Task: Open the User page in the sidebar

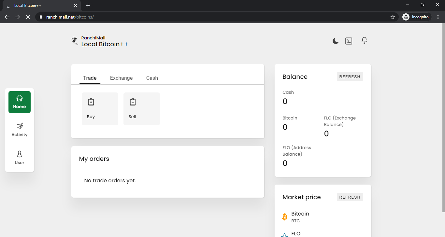Action: point(20,158)
